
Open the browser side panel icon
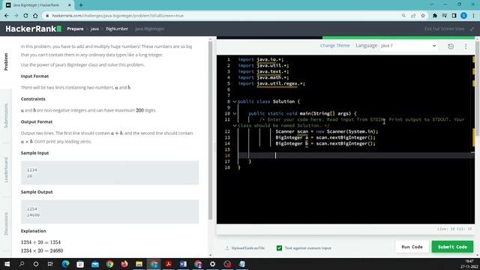click(x=454, y=16)
